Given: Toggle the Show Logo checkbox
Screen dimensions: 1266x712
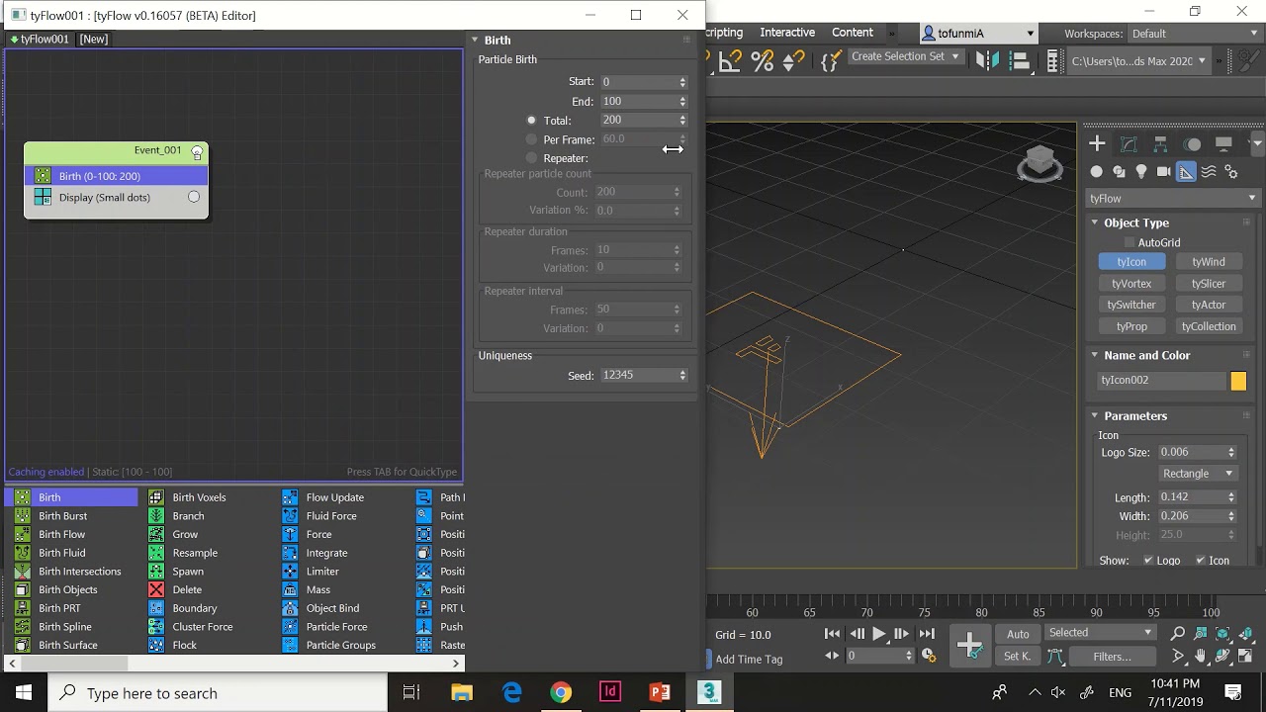Looking at the screenshot, I should coord(1148,561).
